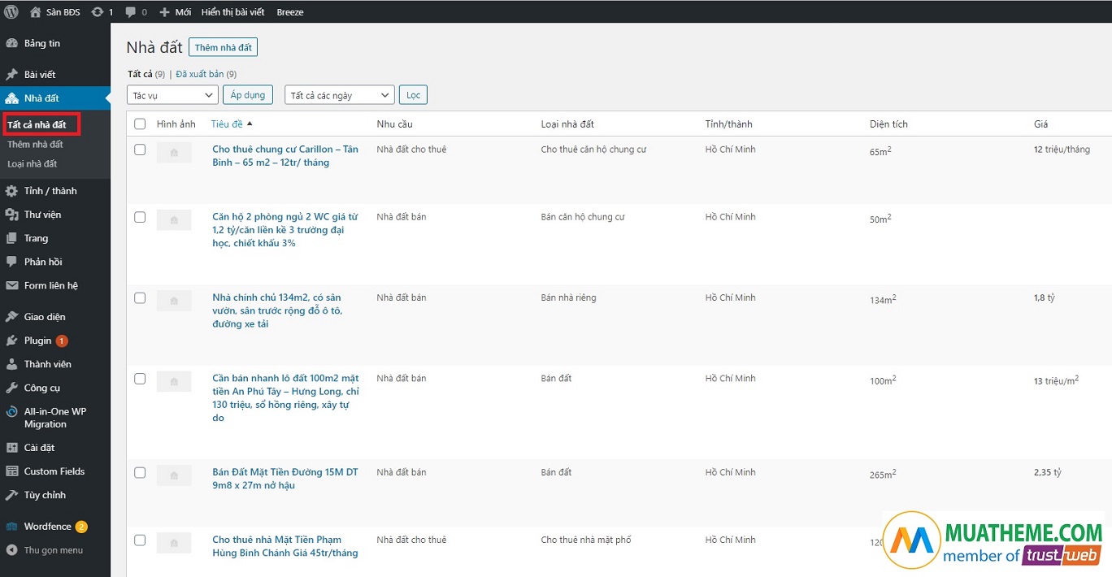Expand the Tất cả các ngày date filter
1112x577 pixels.
tap(339, 95)
